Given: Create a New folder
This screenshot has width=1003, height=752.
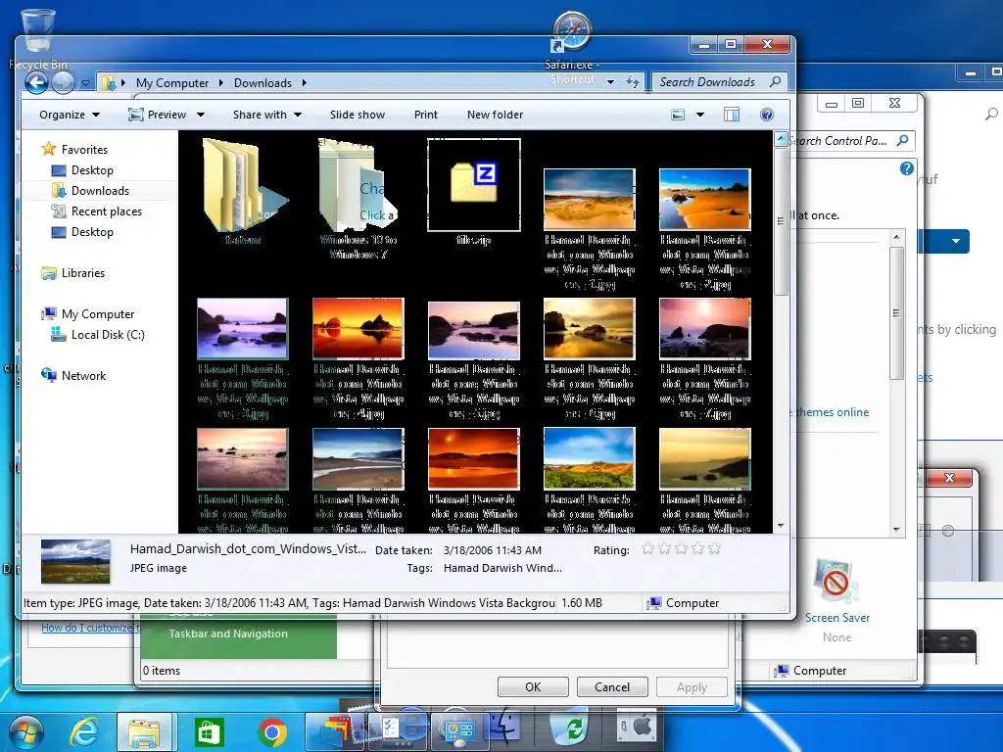Looking at the screenshot, I should pos(495,115).
